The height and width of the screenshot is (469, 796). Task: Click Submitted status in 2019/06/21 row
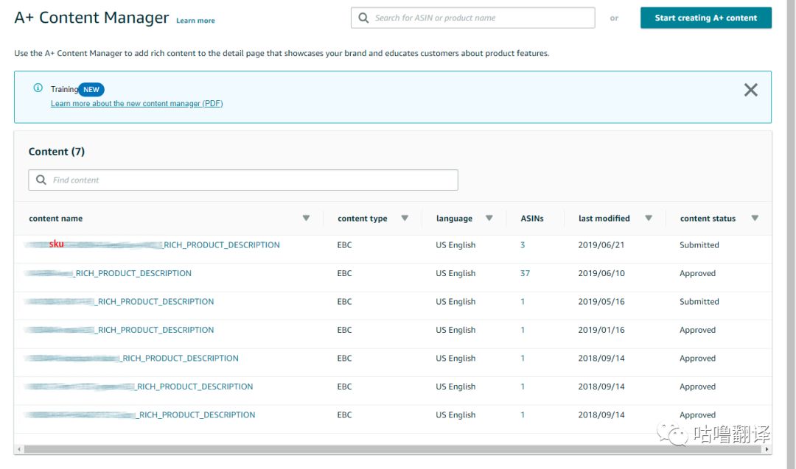699,245
